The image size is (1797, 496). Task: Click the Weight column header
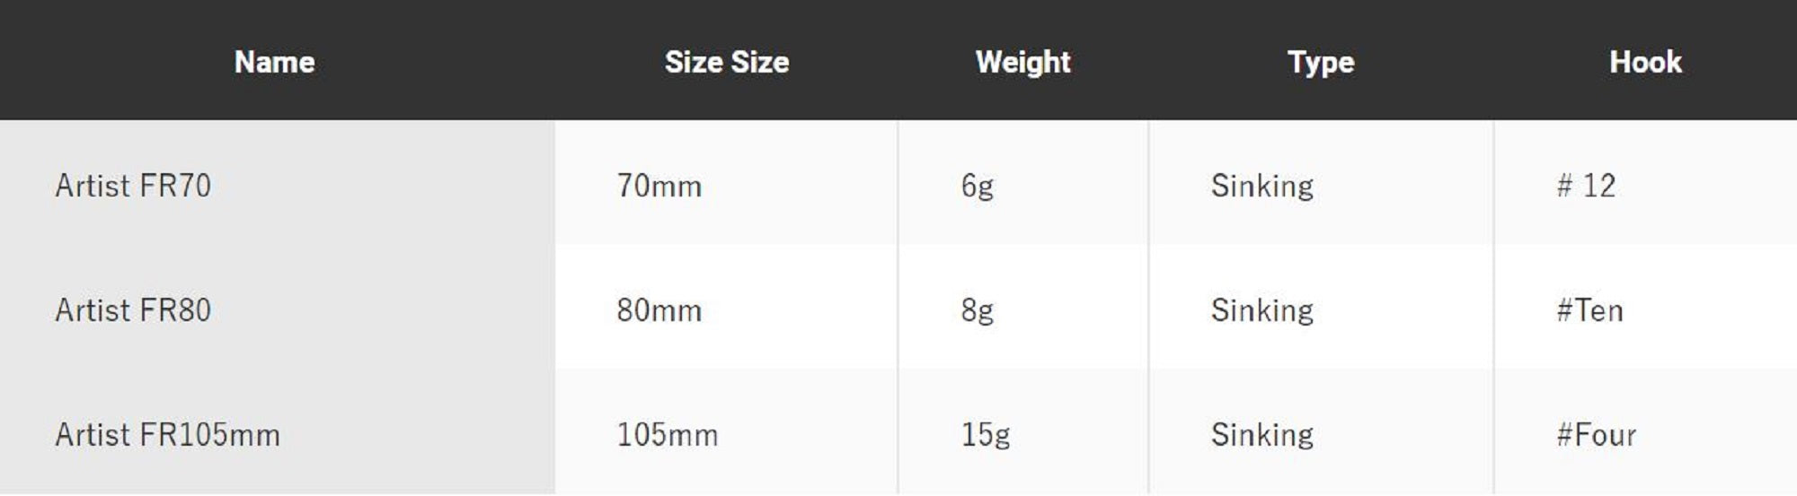pos(1022,62)
